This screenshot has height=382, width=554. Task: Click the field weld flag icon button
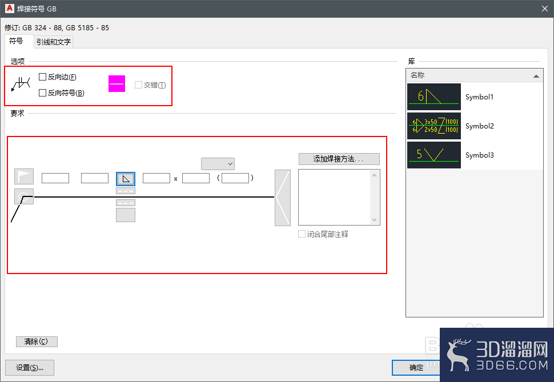(23, 176)
